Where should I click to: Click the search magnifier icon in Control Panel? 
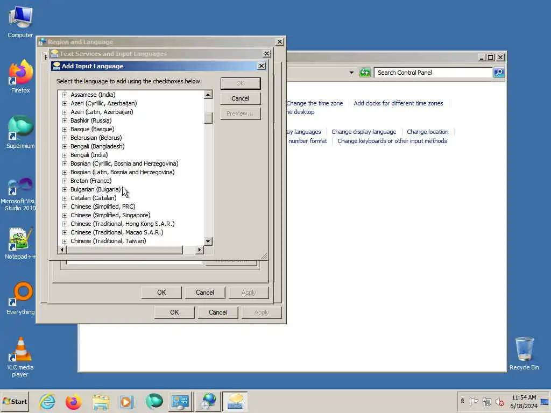[499, 73]
